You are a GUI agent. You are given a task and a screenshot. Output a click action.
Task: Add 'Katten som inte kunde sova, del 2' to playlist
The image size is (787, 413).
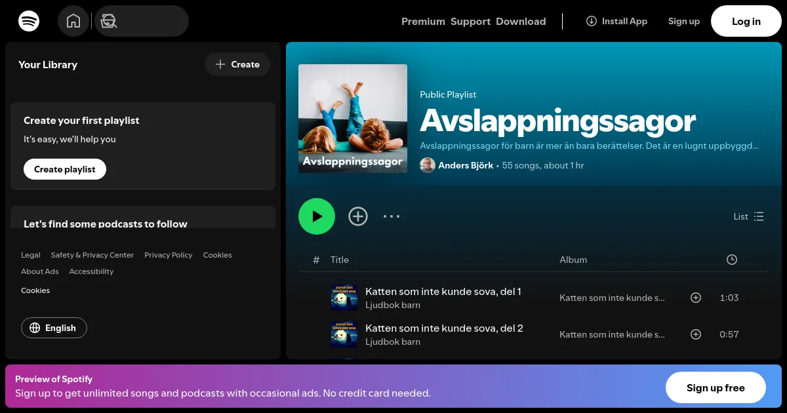pos(696,334)
